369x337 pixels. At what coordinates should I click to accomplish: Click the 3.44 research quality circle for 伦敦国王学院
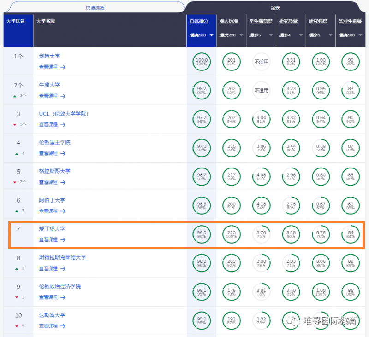[x=291, y=148]
